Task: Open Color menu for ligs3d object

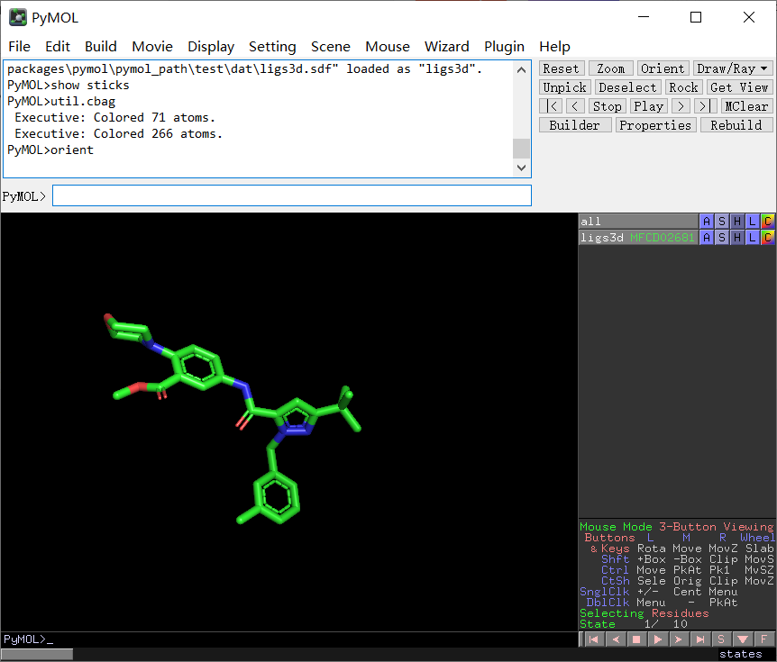Action: (768, 238)
